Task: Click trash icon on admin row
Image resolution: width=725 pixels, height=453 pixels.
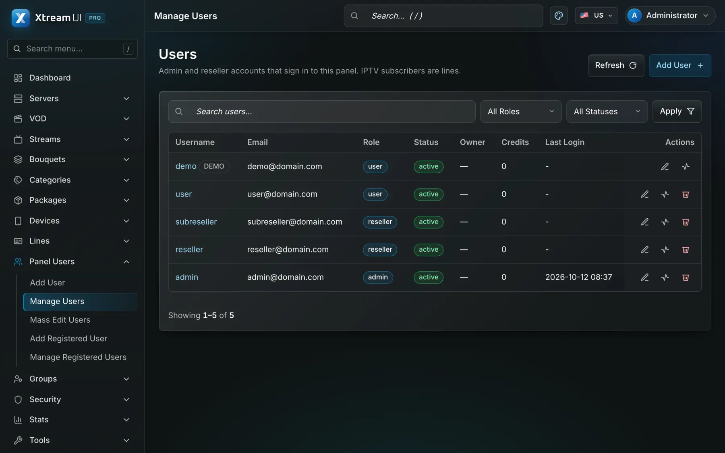Action: pyautogui.click(x=686, y=277)
